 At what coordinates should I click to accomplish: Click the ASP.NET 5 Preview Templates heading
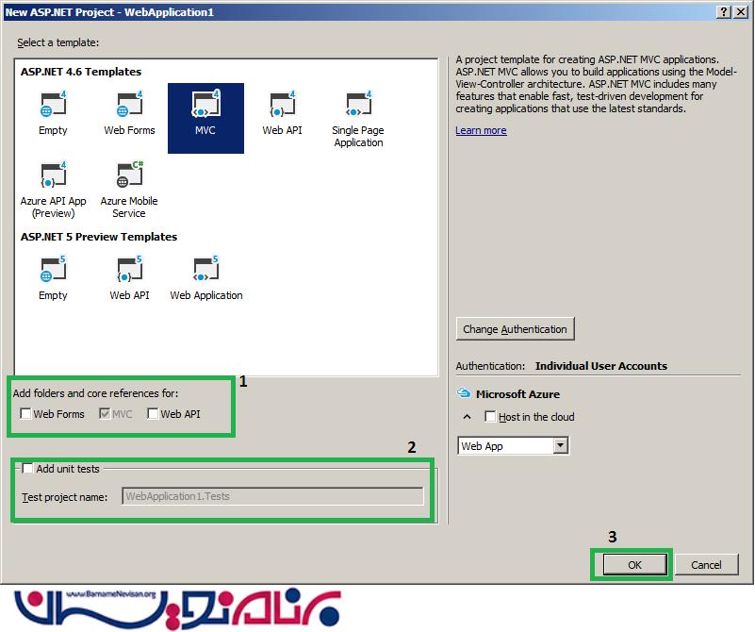coord(99,237)
